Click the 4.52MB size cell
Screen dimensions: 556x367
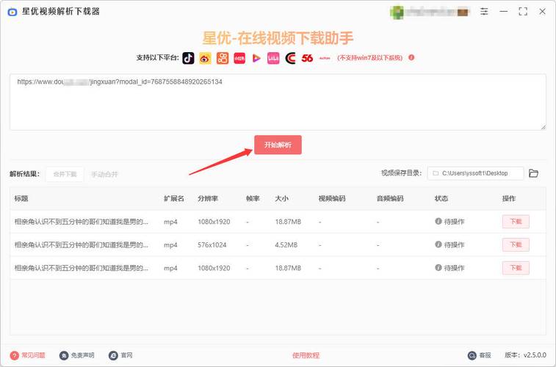tap(286, 244)
